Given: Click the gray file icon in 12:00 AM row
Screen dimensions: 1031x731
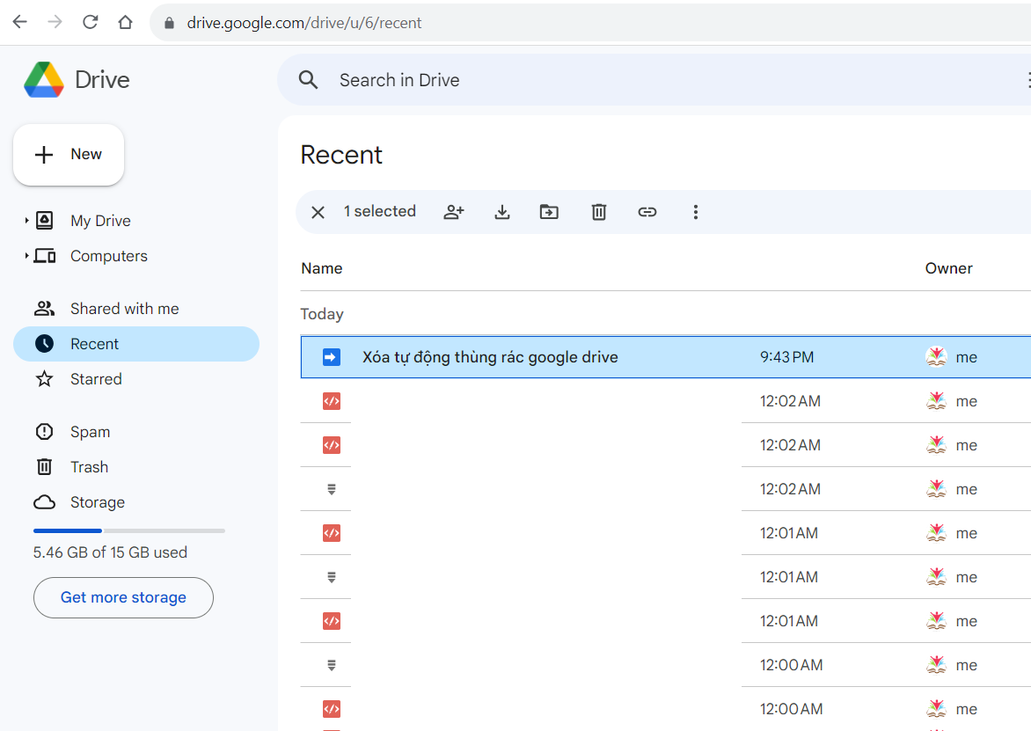Looking at the screenshot, I should [332, 665].
